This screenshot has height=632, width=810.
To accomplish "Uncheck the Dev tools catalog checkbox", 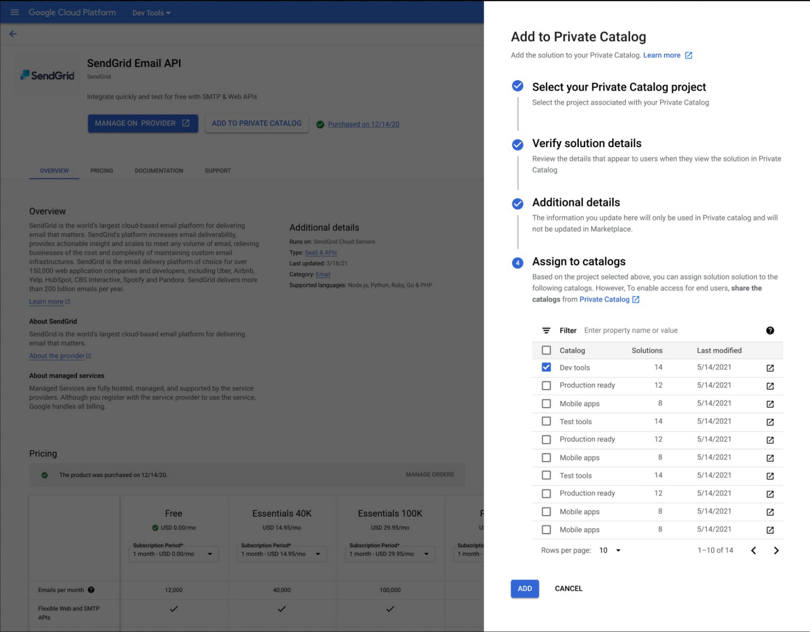I will (x=546, y=367).
